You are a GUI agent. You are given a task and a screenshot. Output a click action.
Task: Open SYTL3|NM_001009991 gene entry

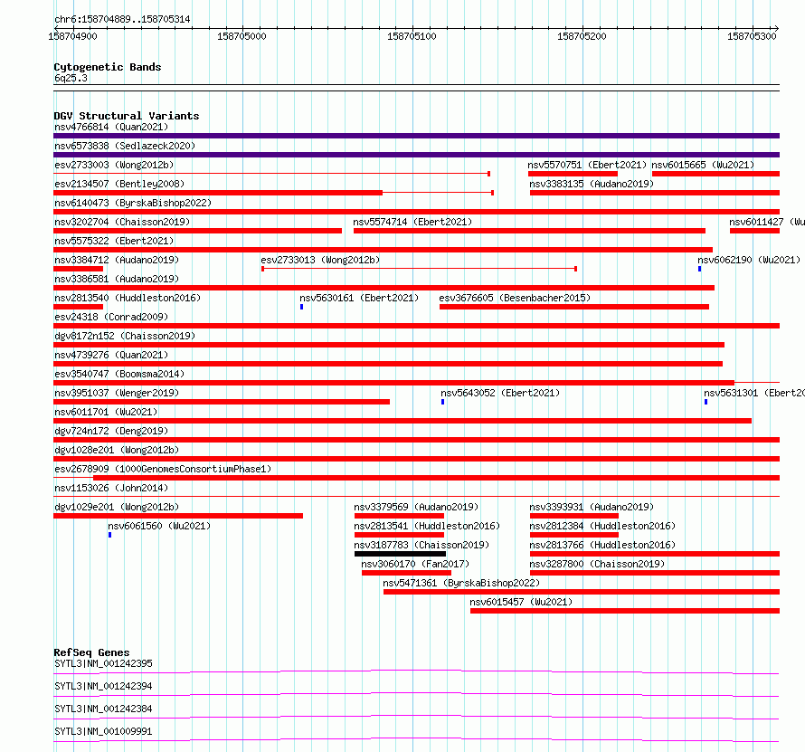pyautogui.click(x=103, y=731)
